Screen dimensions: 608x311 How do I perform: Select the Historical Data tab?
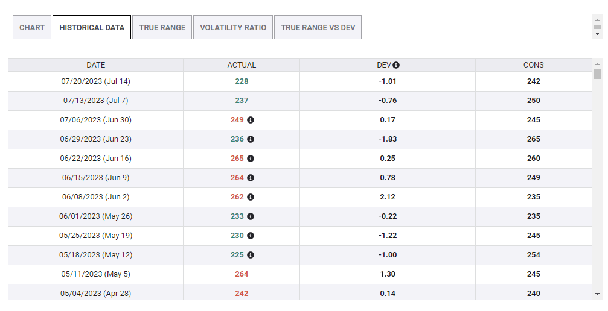(92, 28)
